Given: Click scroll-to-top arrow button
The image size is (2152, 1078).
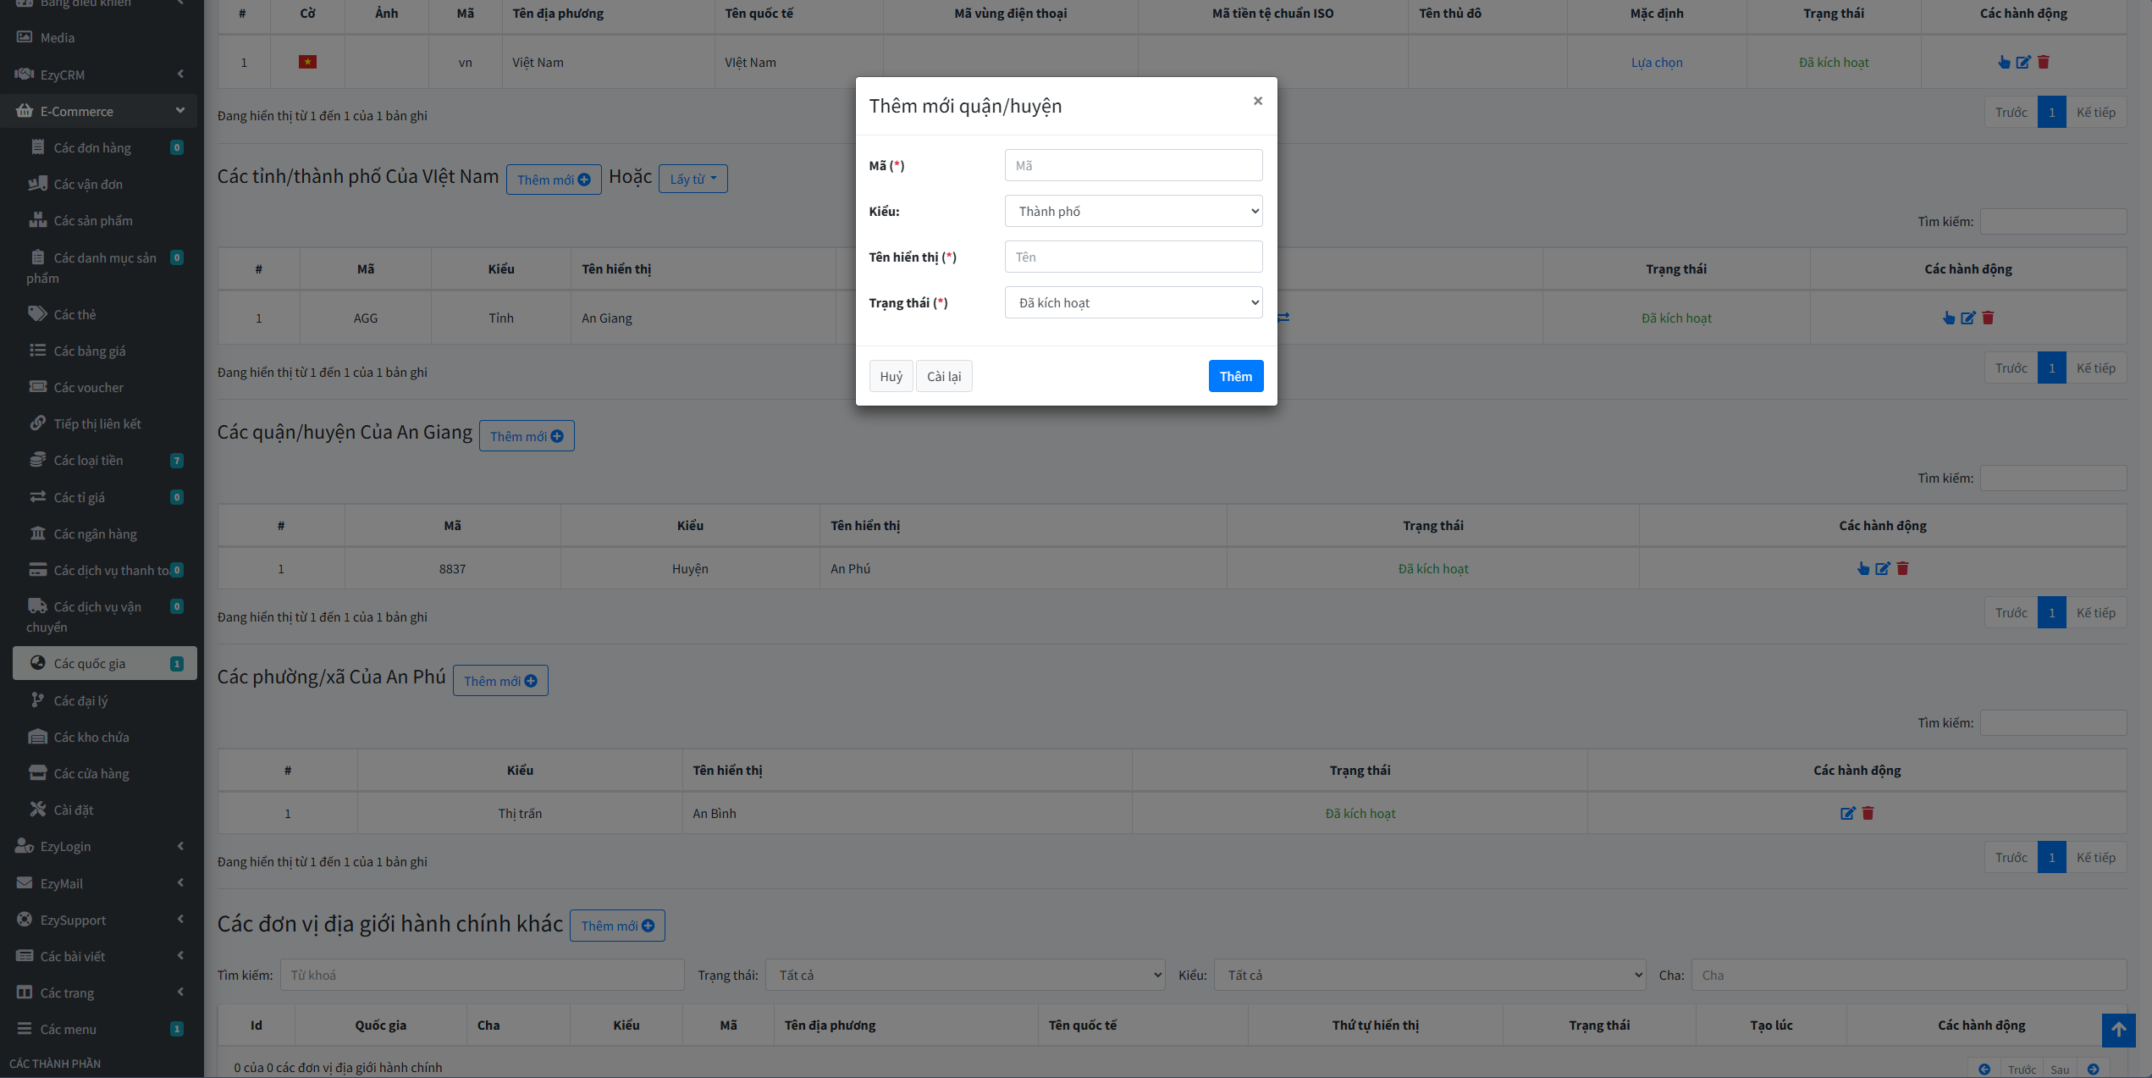Looking at the screenshot, I should pyautogui.click(x=2118, y=1030).
